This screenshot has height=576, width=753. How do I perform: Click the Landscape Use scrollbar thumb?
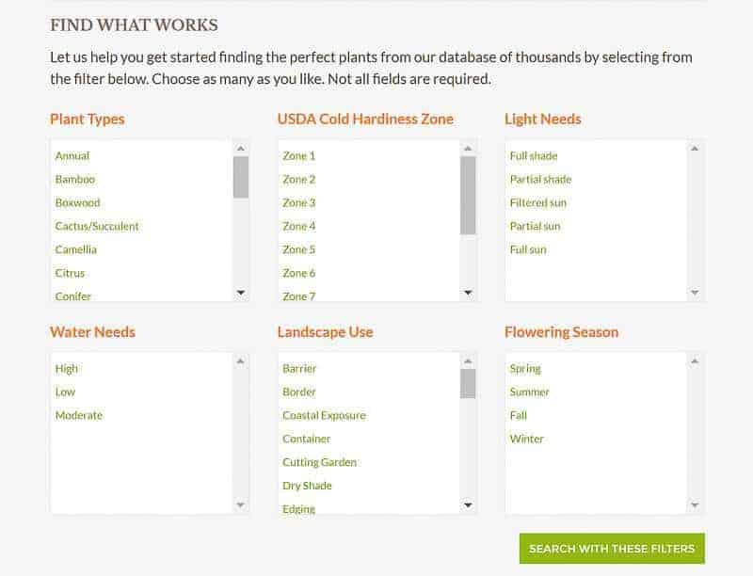(468, 383)
